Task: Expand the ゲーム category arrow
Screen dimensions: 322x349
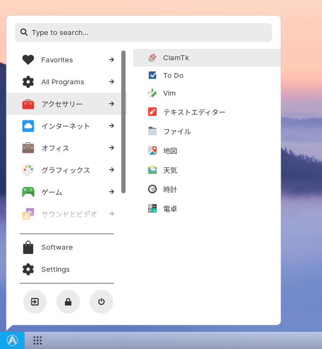Action: pyautogui.click(x=112, y=192)
